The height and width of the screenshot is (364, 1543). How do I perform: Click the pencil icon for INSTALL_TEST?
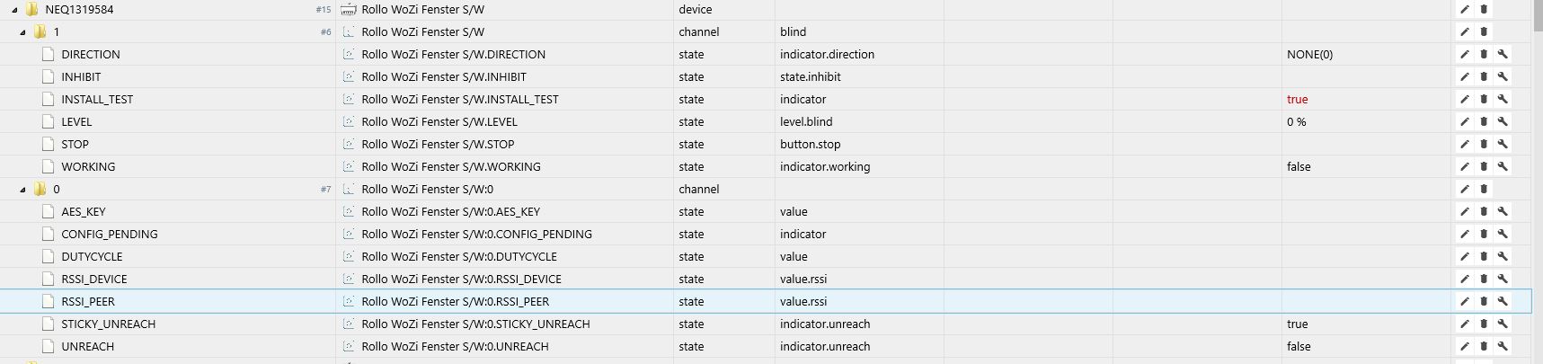pyautogui.click(x=1464, y=99)
